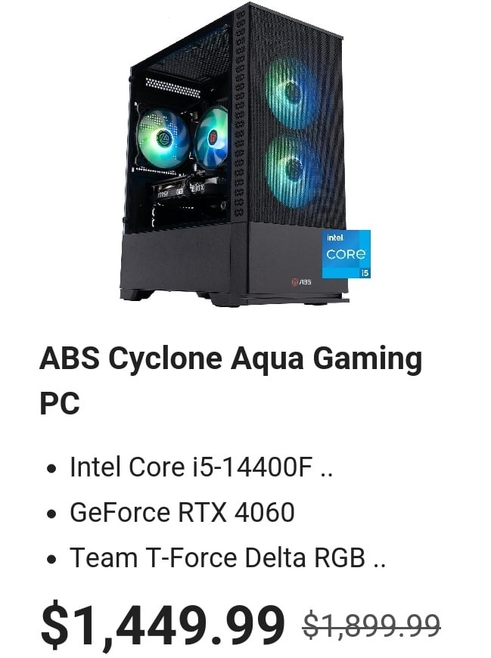Click the ABS logo on case front
Viewport: 491px width, 658px height.
[x=301, y=282]
